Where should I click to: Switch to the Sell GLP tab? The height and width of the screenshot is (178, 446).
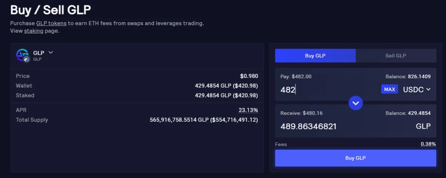point(396,56)
